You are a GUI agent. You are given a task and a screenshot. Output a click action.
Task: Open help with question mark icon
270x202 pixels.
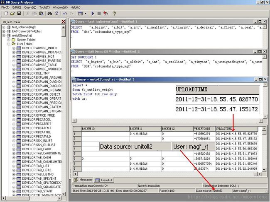pos(114,13)
